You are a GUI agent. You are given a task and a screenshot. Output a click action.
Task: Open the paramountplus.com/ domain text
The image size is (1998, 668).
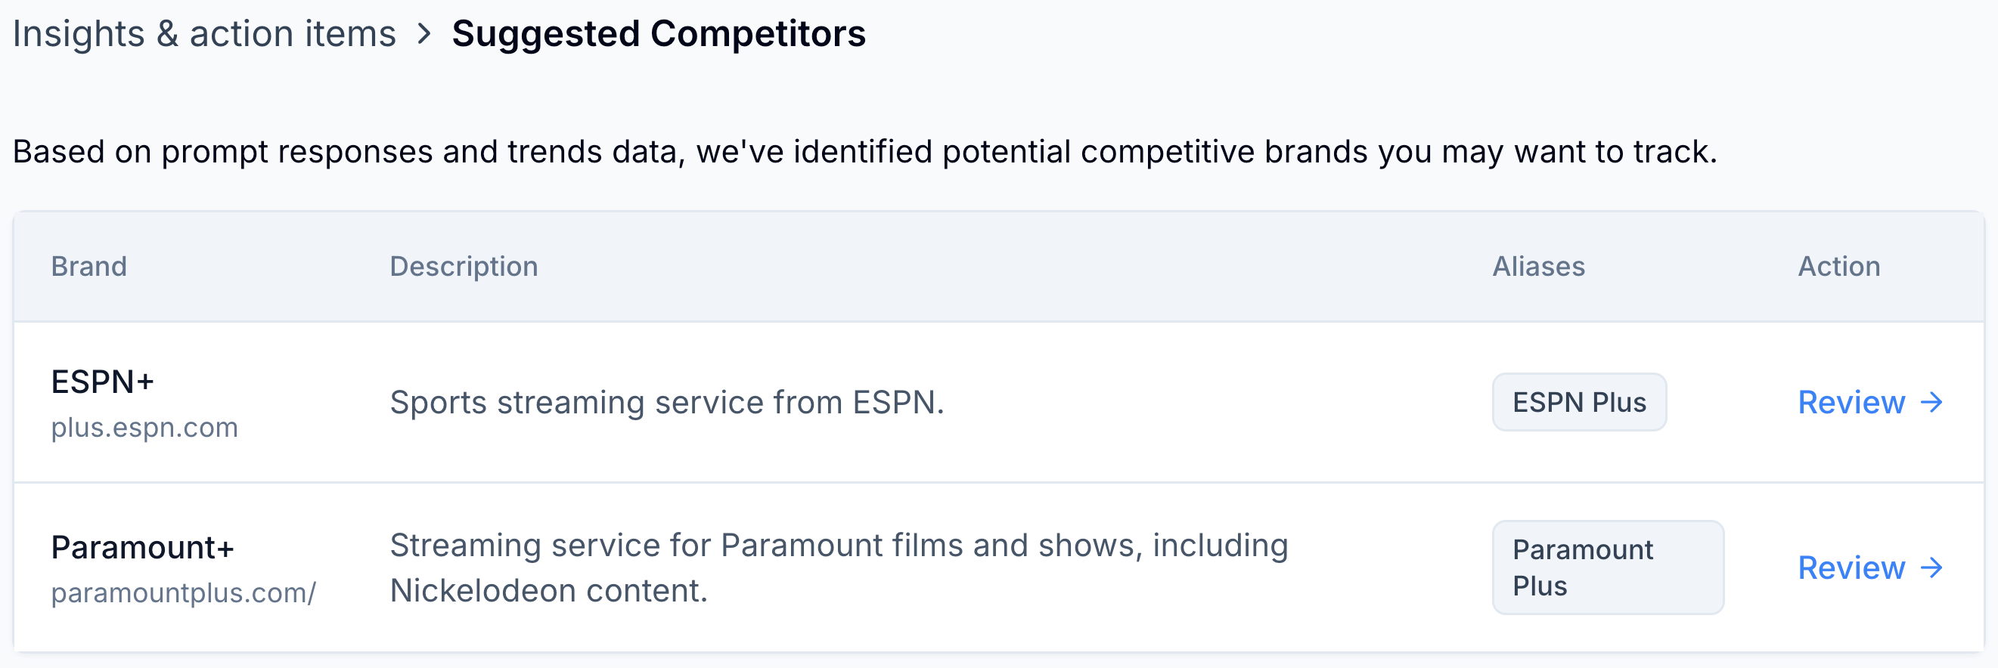(x=184, y=593)
